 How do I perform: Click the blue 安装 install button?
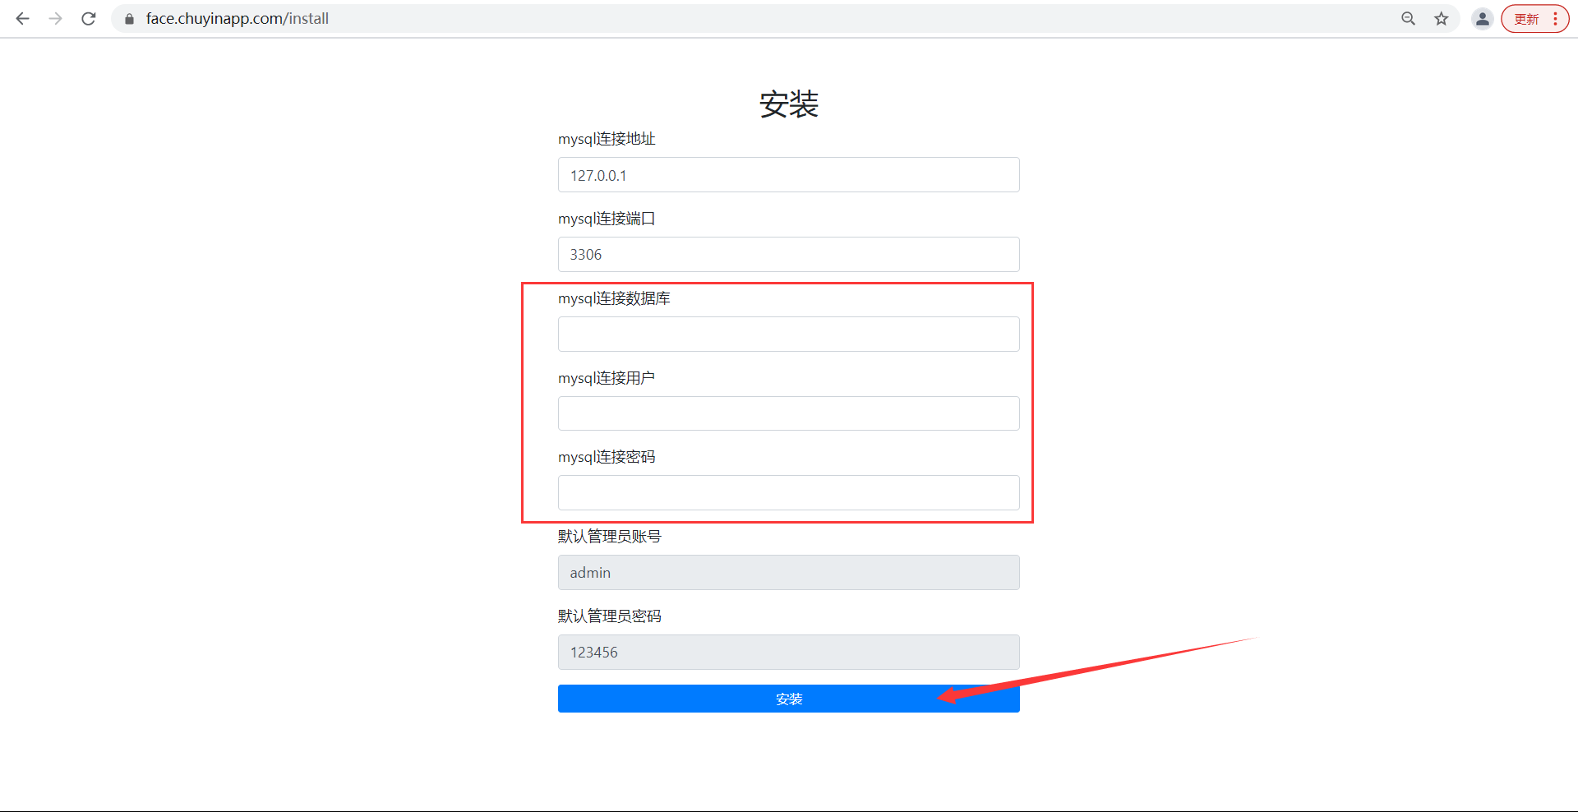tap(789, 699)
